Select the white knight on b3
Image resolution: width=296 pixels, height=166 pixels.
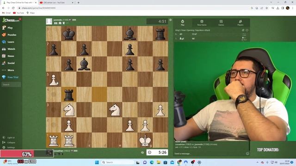click(69, 110)
